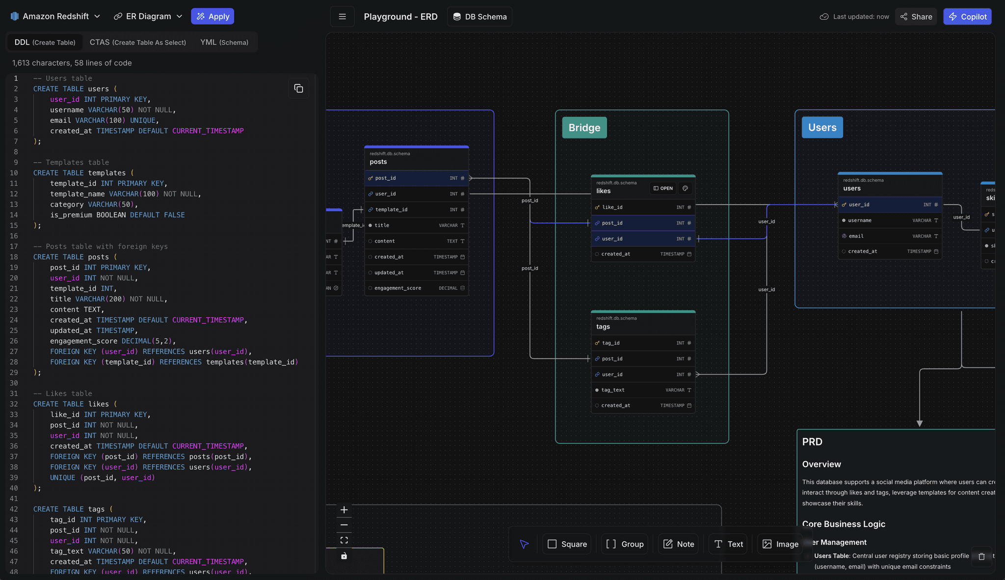Fit diagram to screen with the frame icon

344,539
